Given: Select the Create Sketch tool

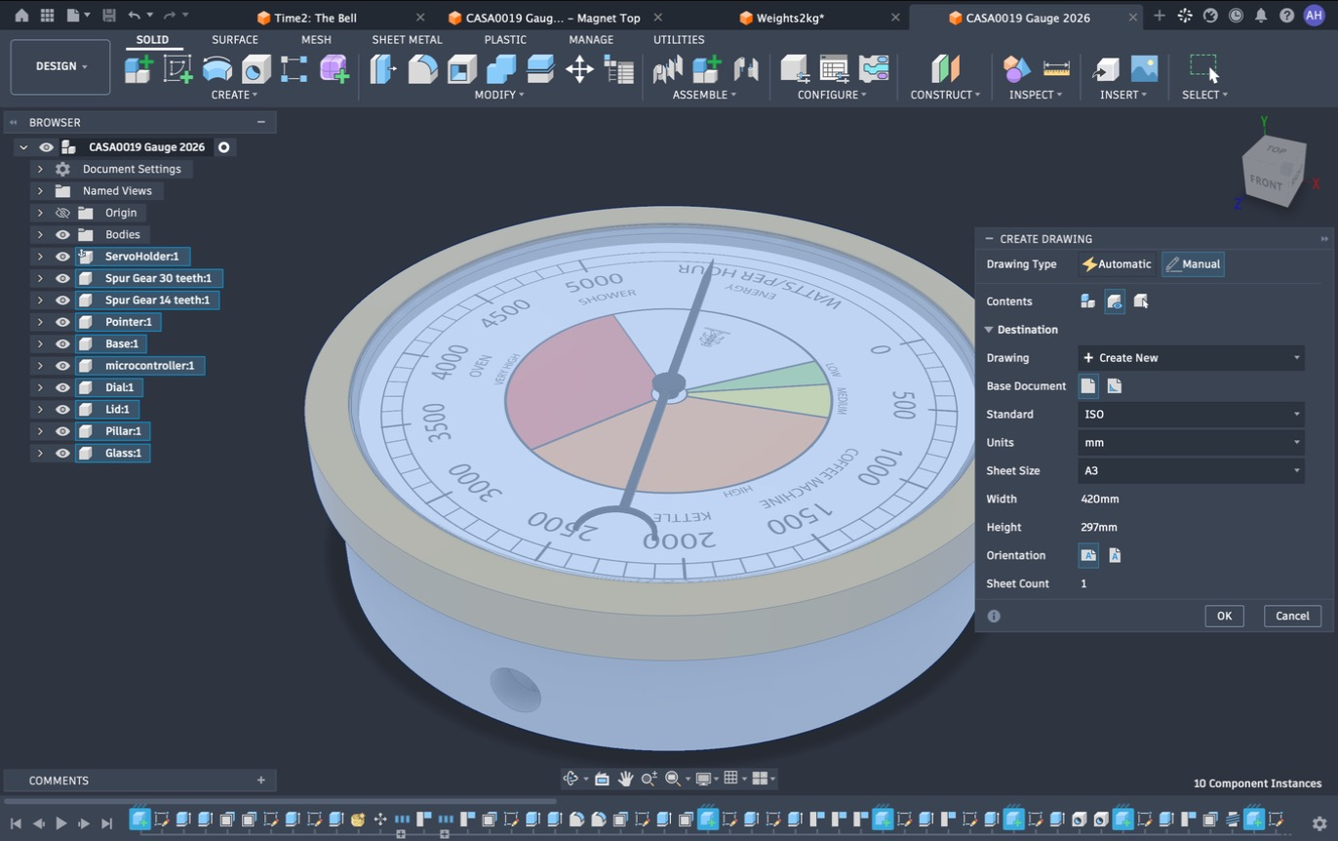Looking at the screenshot, I should click(177, 69).
